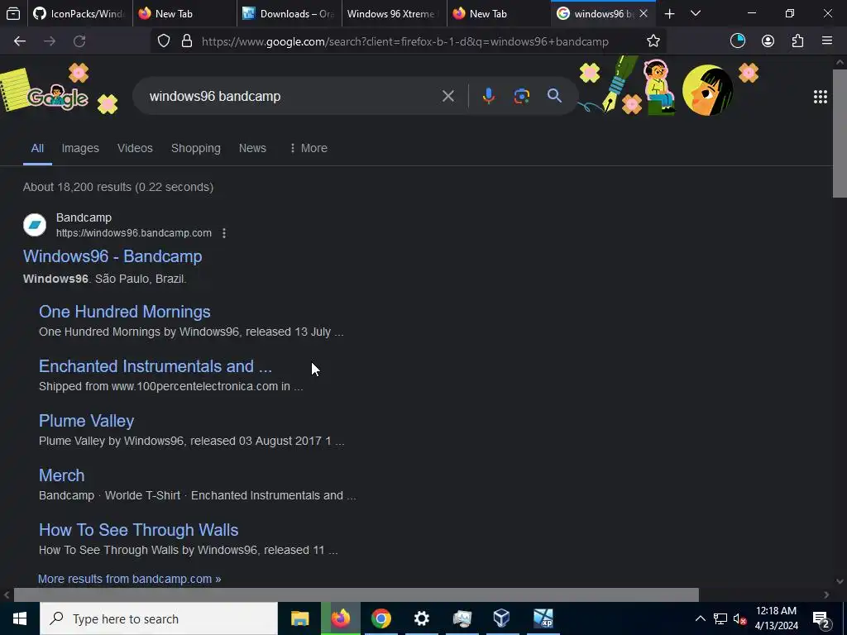The height and width of the screenshot is (635, 847).
Task: Switch to Downloads – Oracle tab
Action: point(289,13)
